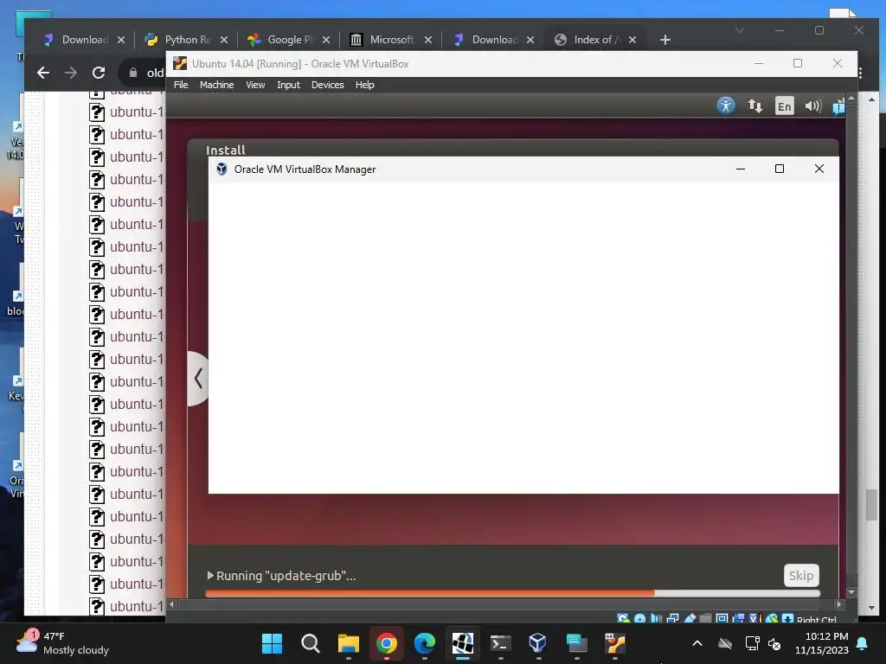Reload the Chrome page
The width and height of the screenshot is (886, 664).
[x=99, y=73]
